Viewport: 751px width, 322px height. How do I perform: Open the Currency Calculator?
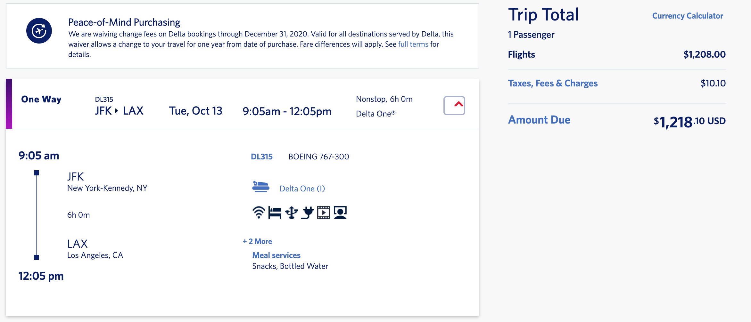point(688,16)
